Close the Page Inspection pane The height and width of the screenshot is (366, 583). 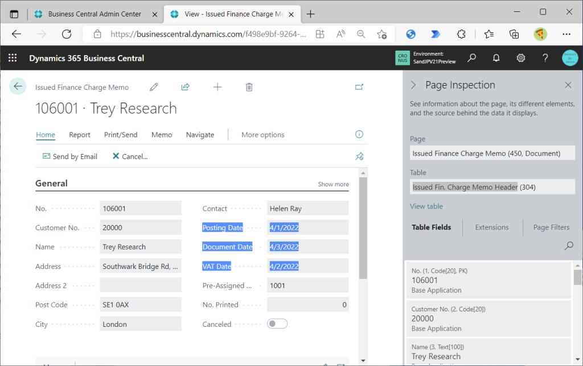point(568,85)
